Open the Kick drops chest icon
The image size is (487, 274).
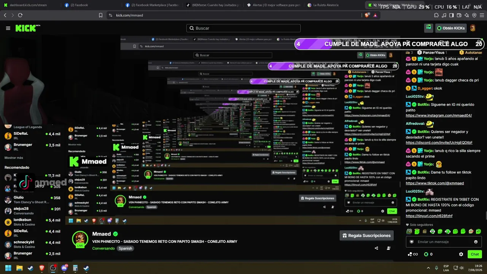tap(429, 28)
